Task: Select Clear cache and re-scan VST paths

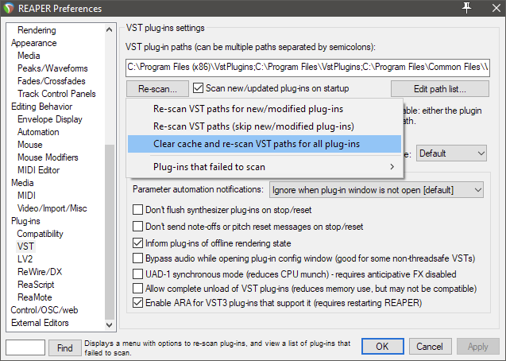Action: click(265, 144)
